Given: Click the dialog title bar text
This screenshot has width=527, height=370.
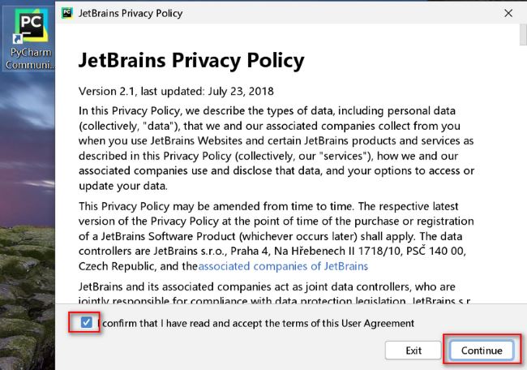Looking at the screenshot, I should (131, 13).
